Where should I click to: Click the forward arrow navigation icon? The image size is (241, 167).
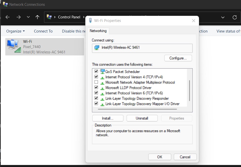click(x=18, y=17)
